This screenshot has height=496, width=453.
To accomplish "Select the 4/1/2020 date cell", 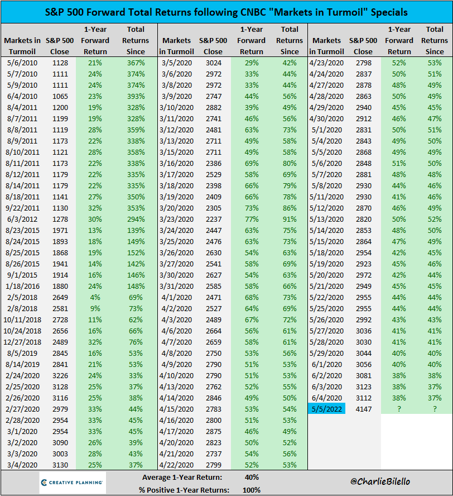I will pyautogui.click(x=177, y=297).
